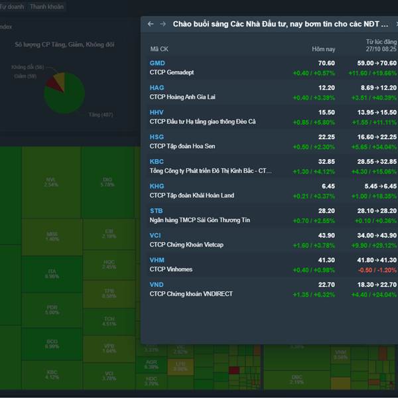Select the CTCP Tập đoàn Khải Hoàn Land name
398x398 pixels.
[192, 196]
